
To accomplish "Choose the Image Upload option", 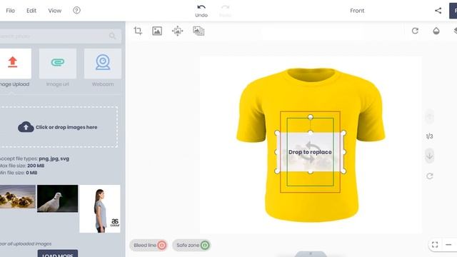I will click(x=15, y=69).
